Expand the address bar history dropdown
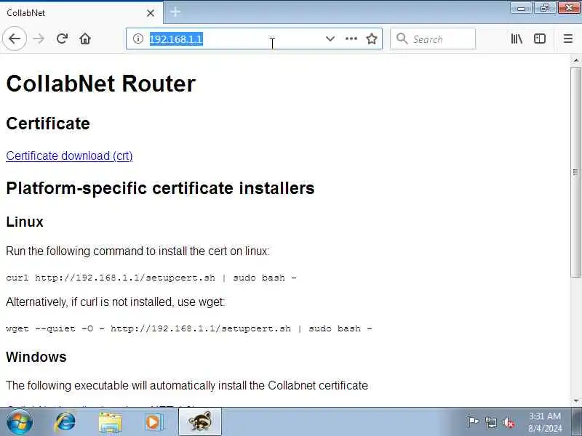Image resolution: width=582 pixels, height=436 pixels. 330,39
